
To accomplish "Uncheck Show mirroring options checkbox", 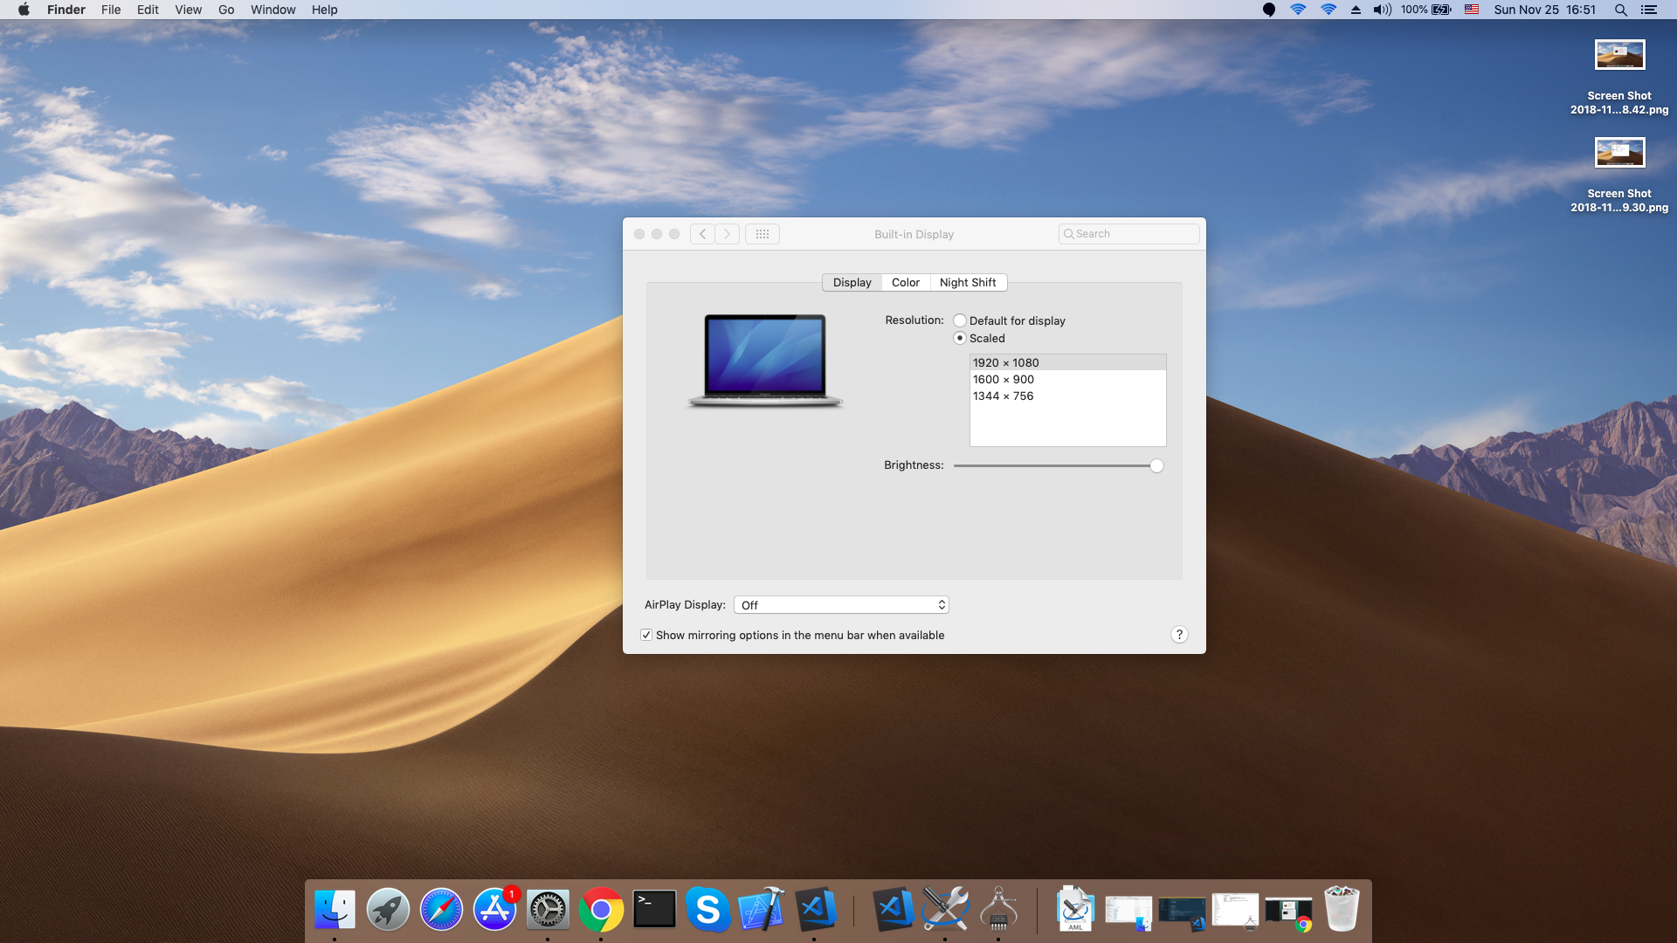I will coord(646,635).
